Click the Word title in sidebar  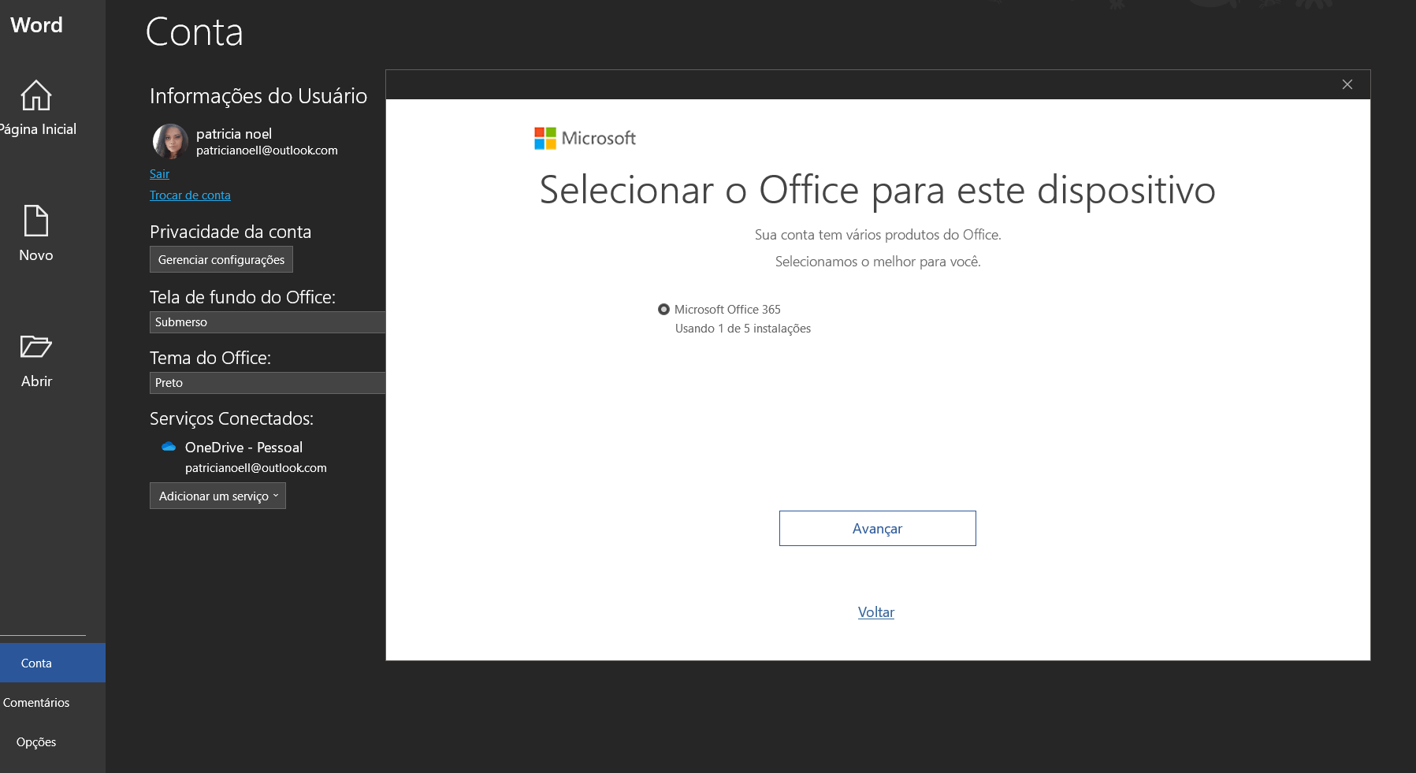pyautogui.click(x=36, y=25)
